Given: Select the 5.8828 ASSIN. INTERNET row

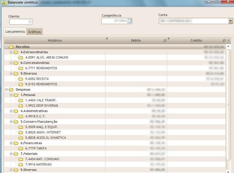Looking at the screenshot, I should point(43,132).
